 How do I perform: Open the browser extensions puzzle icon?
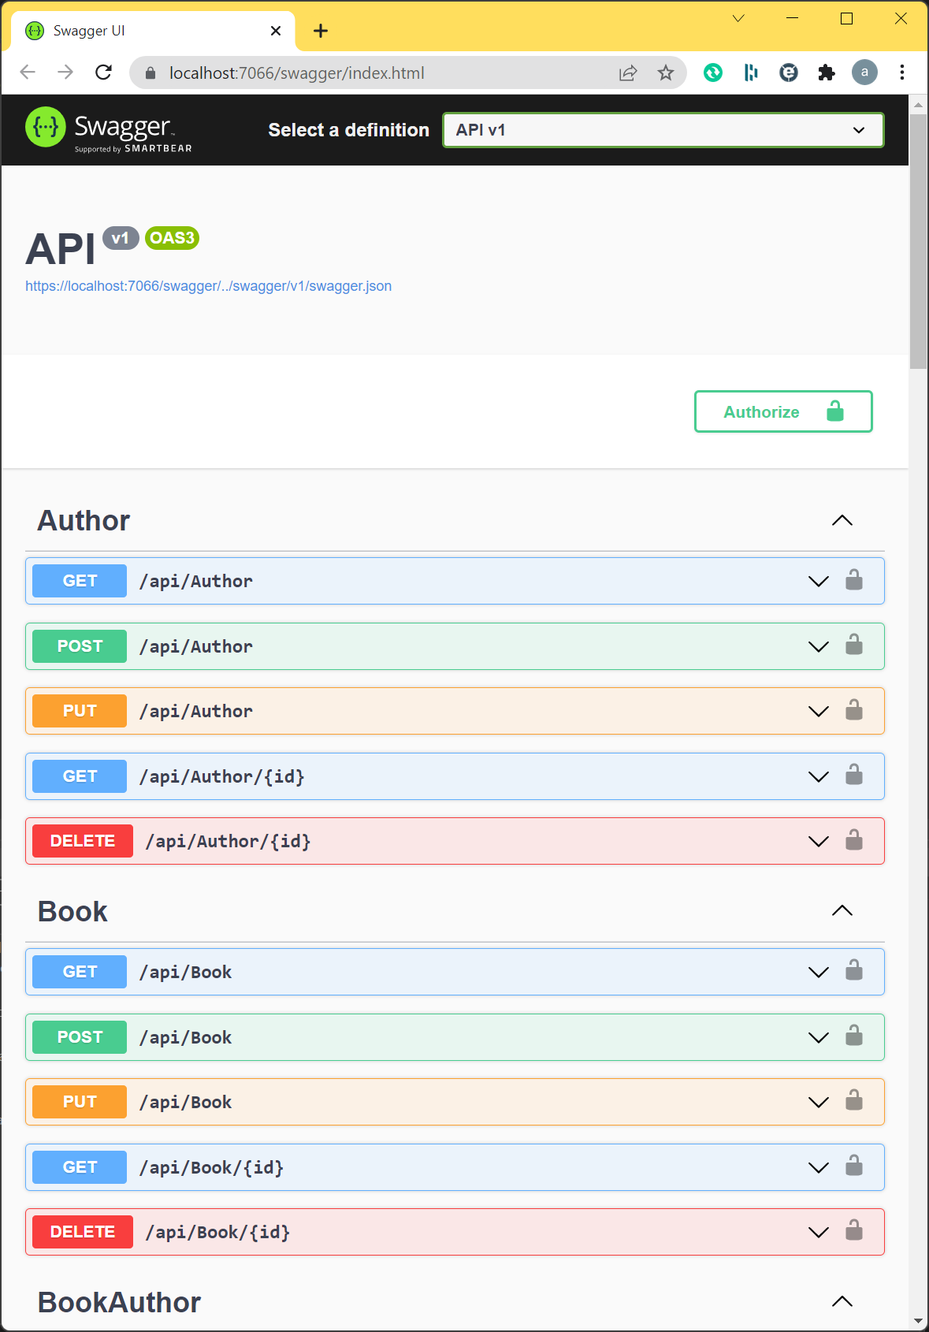827,73
